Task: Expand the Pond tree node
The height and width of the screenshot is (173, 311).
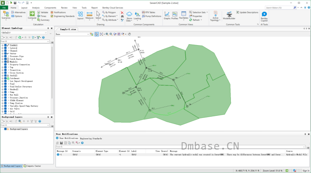Action: pos(3,84)
